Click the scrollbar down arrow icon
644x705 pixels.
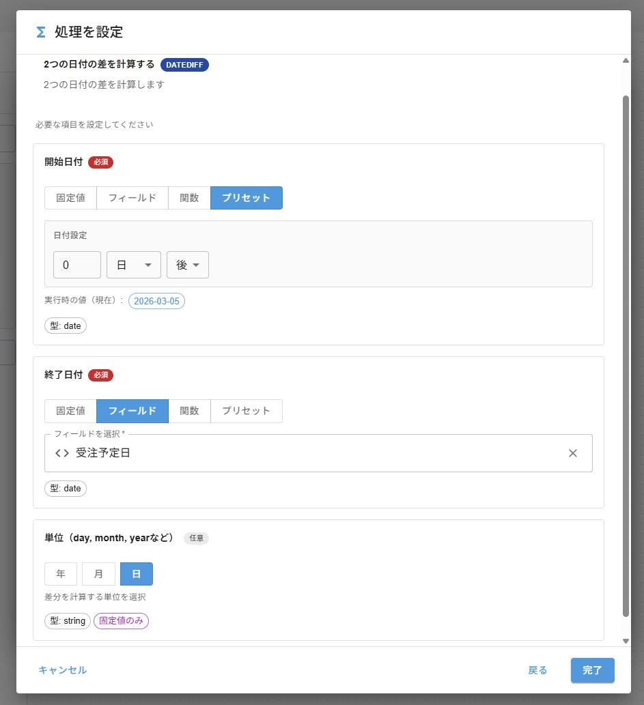tap(626, 641)
